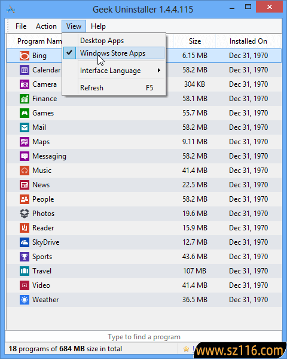Sort list by Size column header
This screenshot has height=359, width=287.
point(195,41)
